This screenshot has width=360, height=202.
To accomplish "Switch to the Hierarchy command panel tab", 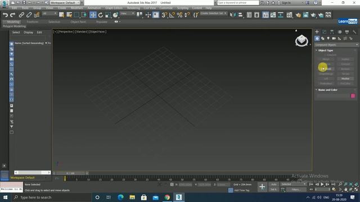I will [332, 32].
